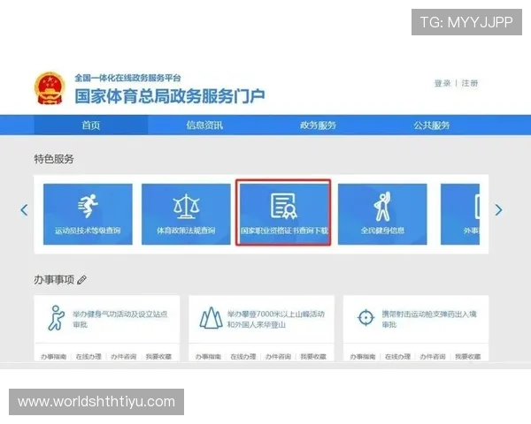Open 体育政策法规查询 scales tile

click(x=186, y=214)
